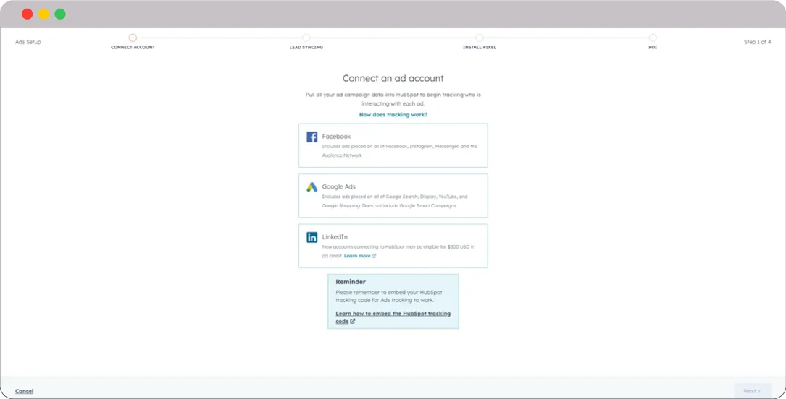This screenshot has width=786, height=399.
Task: Open LinkedIn Learn more link
Action: click(357, 255)
